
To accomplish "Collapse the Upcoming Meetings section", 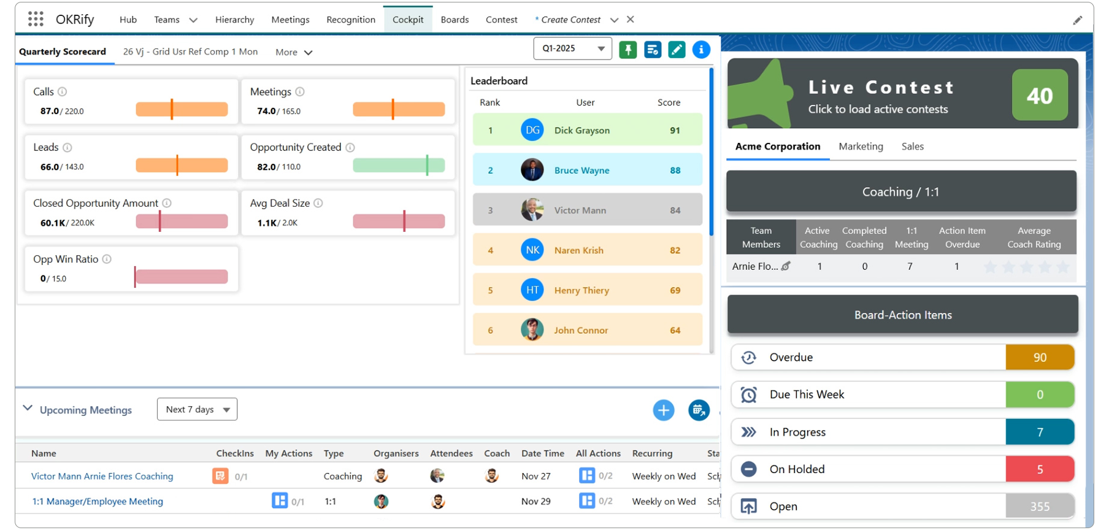I will click(28, 409).
